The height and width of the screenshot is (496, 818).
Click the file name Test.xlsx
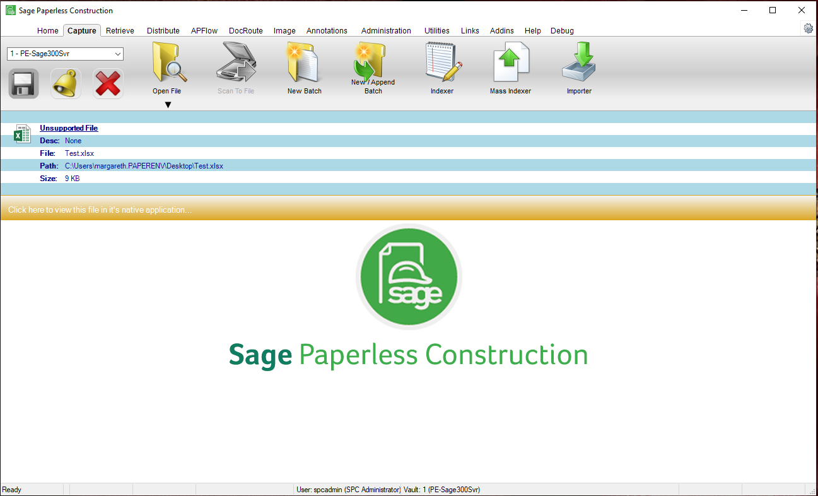[79, 153]
